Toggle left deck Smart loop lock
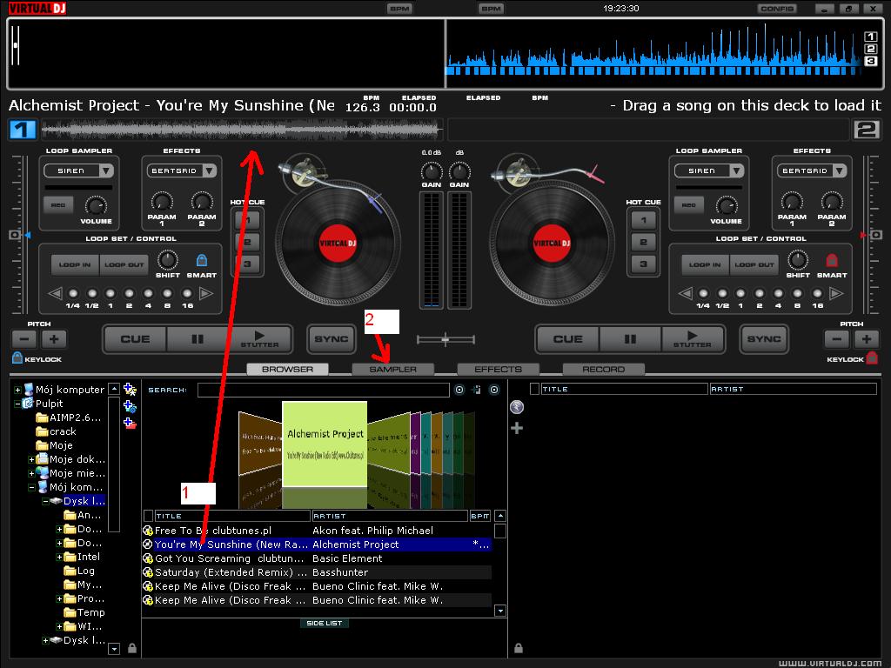Viewport: 891px width, 668px height. [201, 261]
